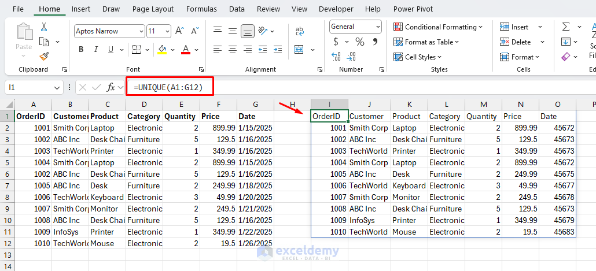Viewport: 596px width, 271px height.
Task: Middle align cell contents
Action: coord(233,30)
